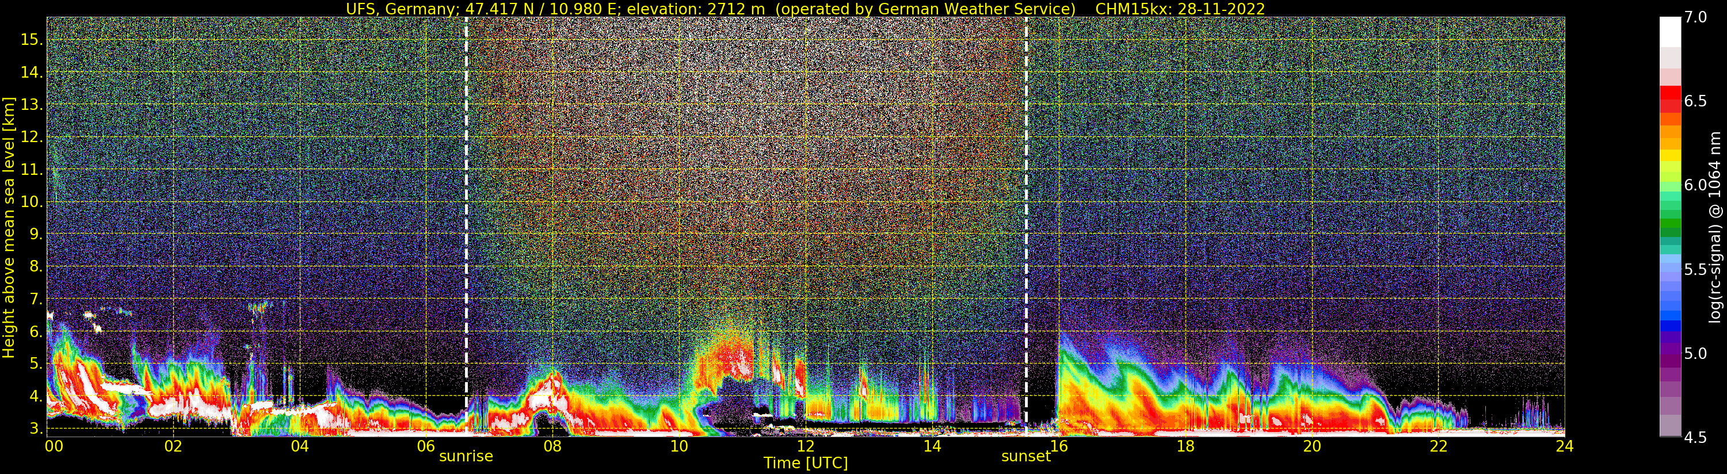This screenshot has width=1727, height=474.
Task: Click the time axis tick "02"
Action: (x=173, y=446)
